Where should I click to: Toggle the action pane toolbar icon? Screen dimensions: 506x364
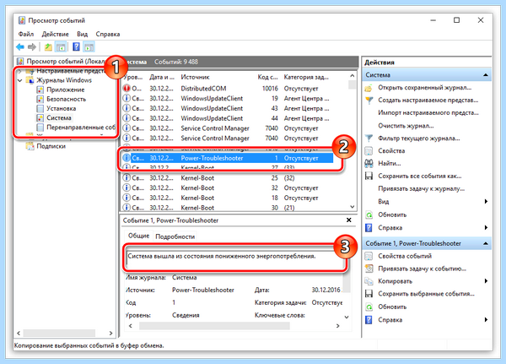tap(89, 47)
